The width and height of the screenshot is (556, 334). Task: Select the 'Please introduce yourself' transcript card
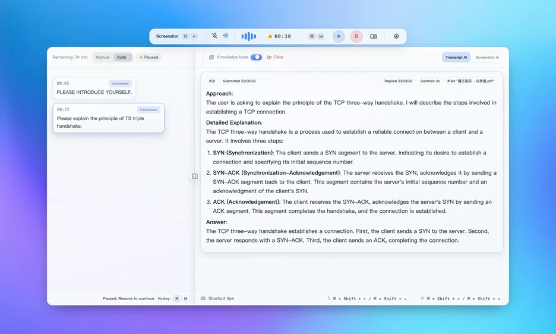click(94, 88)
